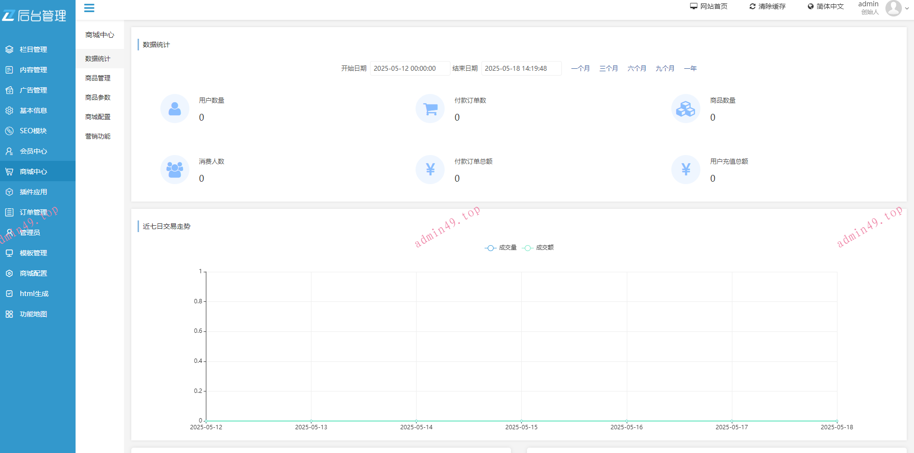Select 营销功能 in the submenu
Image resolution: width=914 pixels, height=453 pixels.
click(98, 136)
